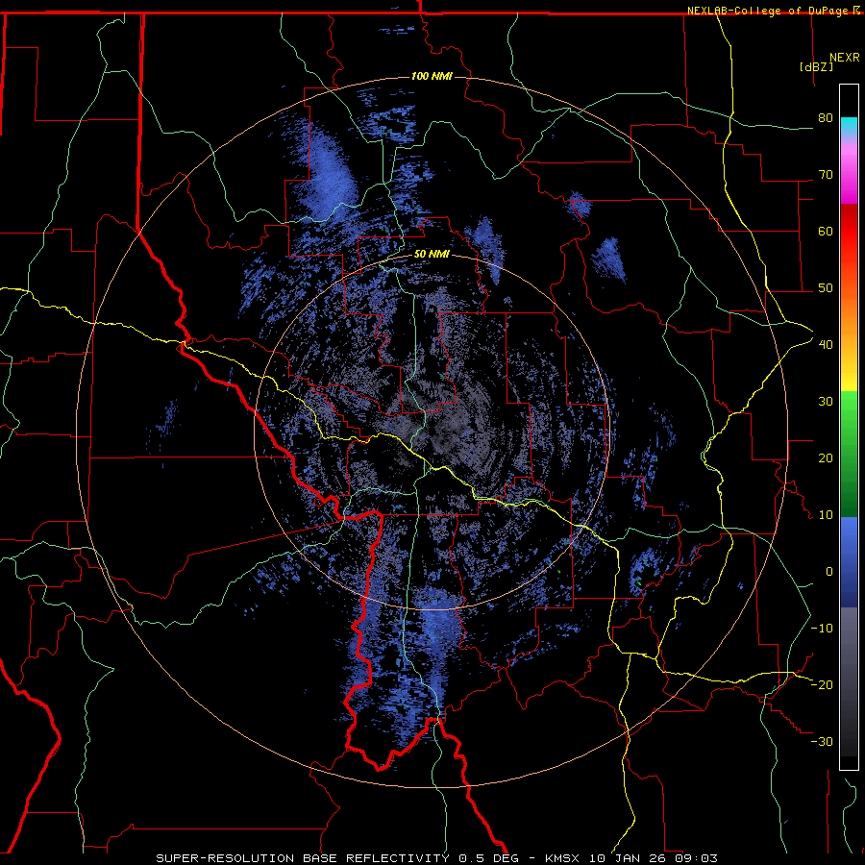Click the [dBZ] unit label
The image size is (865, 865).
point(816,66)
